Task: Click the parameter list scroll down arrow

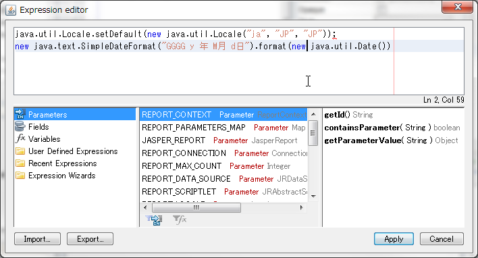Action: (313, 196)
